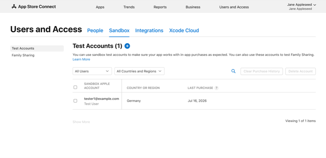The image size is (326, 158).
Task: Follow the Learn More link
Action: 81,59
